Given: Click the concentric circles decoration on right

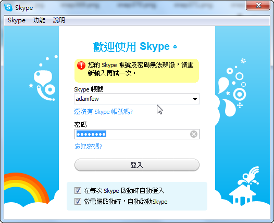Looking at the screenshot, I should pyautogui.click(x=240, y=94).
